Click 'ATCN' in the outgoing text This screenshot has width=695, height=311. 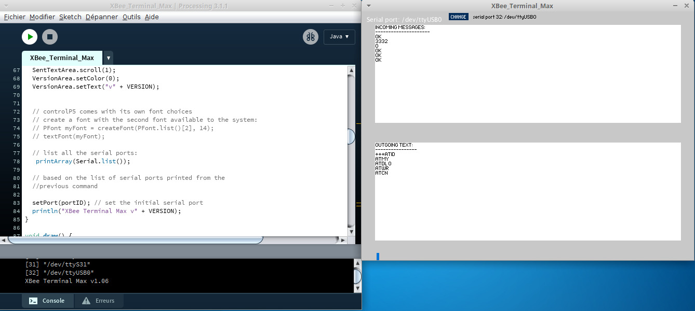click(x=381, y=173)
